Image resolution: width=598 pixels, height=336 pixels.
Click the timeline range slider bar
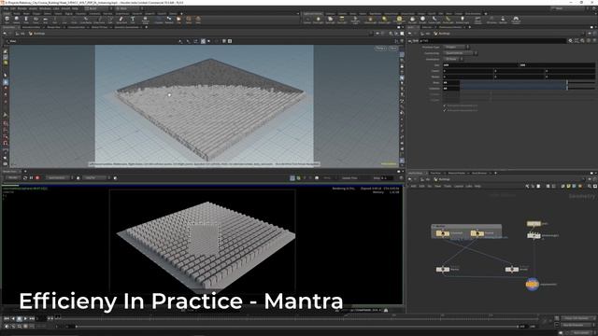coord(296,327)
